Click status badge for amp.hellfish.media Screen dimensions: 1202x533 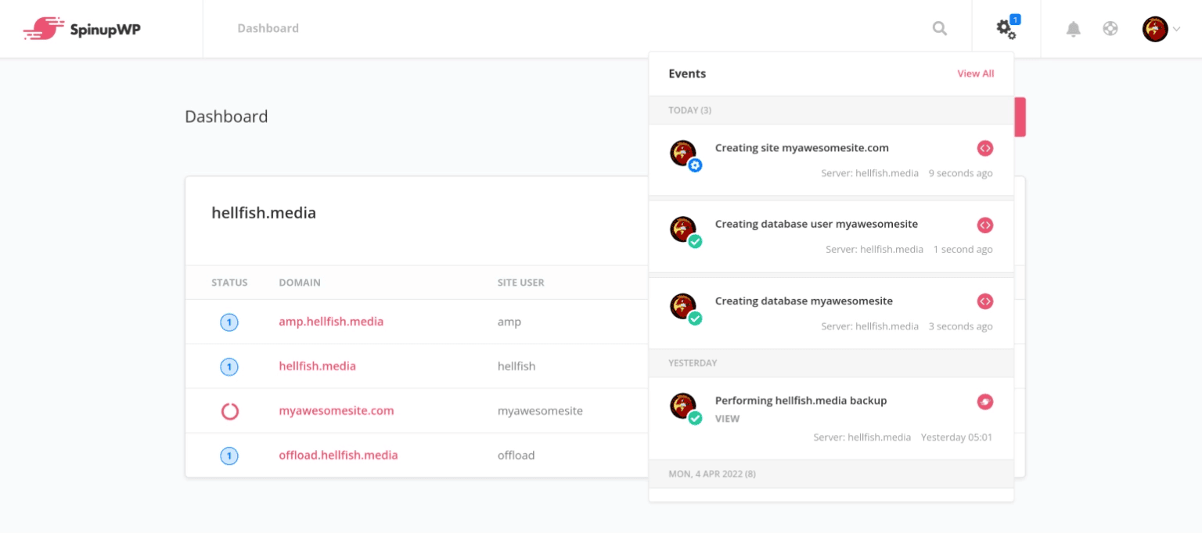[229, 322]
